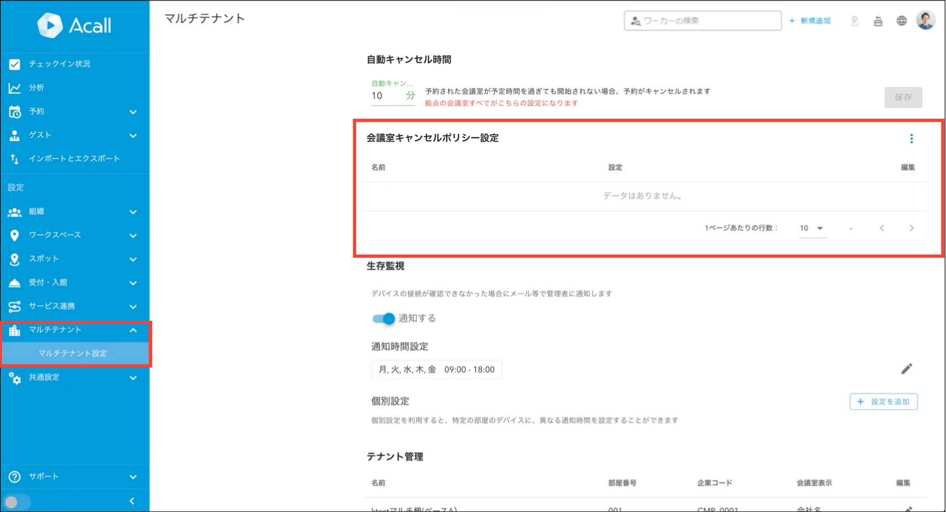Click 新規追加 in the top bar

coord(809,21)
